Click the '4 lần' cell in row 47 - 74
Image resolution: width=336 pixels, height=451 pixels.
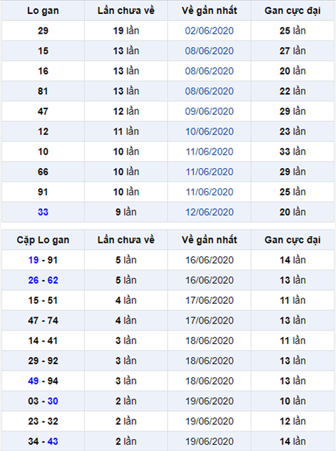tap(126, 321)
